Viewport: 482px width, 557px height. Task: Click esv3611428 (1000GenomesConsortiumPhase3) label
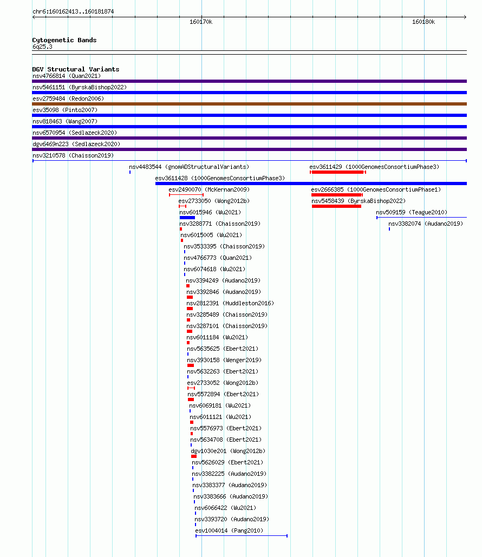pyautogui.click(x=220, y=178)
